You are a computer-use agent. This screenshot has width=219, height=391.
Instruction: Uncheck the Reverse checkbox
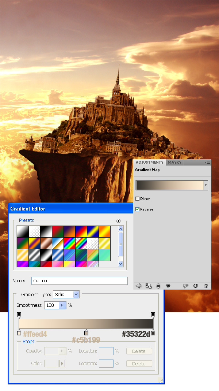point(137,209)
